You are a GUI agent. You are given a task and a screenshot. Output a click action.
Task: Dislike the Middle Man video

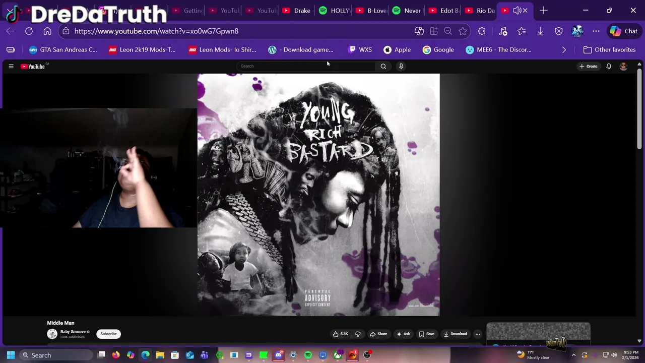point(358,334)
